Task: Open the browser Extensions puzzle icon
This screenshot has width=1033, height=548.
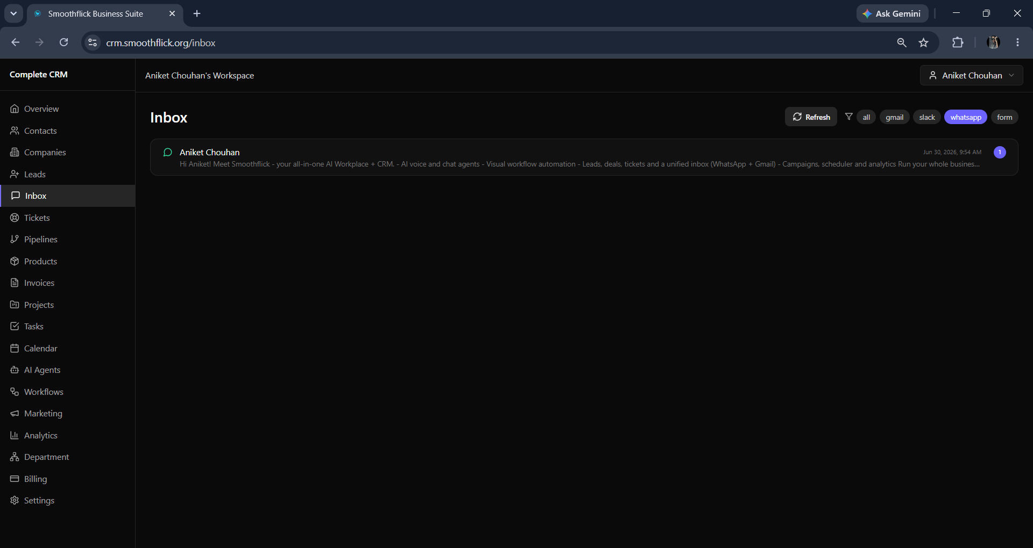Action: [x=958, y=42]
